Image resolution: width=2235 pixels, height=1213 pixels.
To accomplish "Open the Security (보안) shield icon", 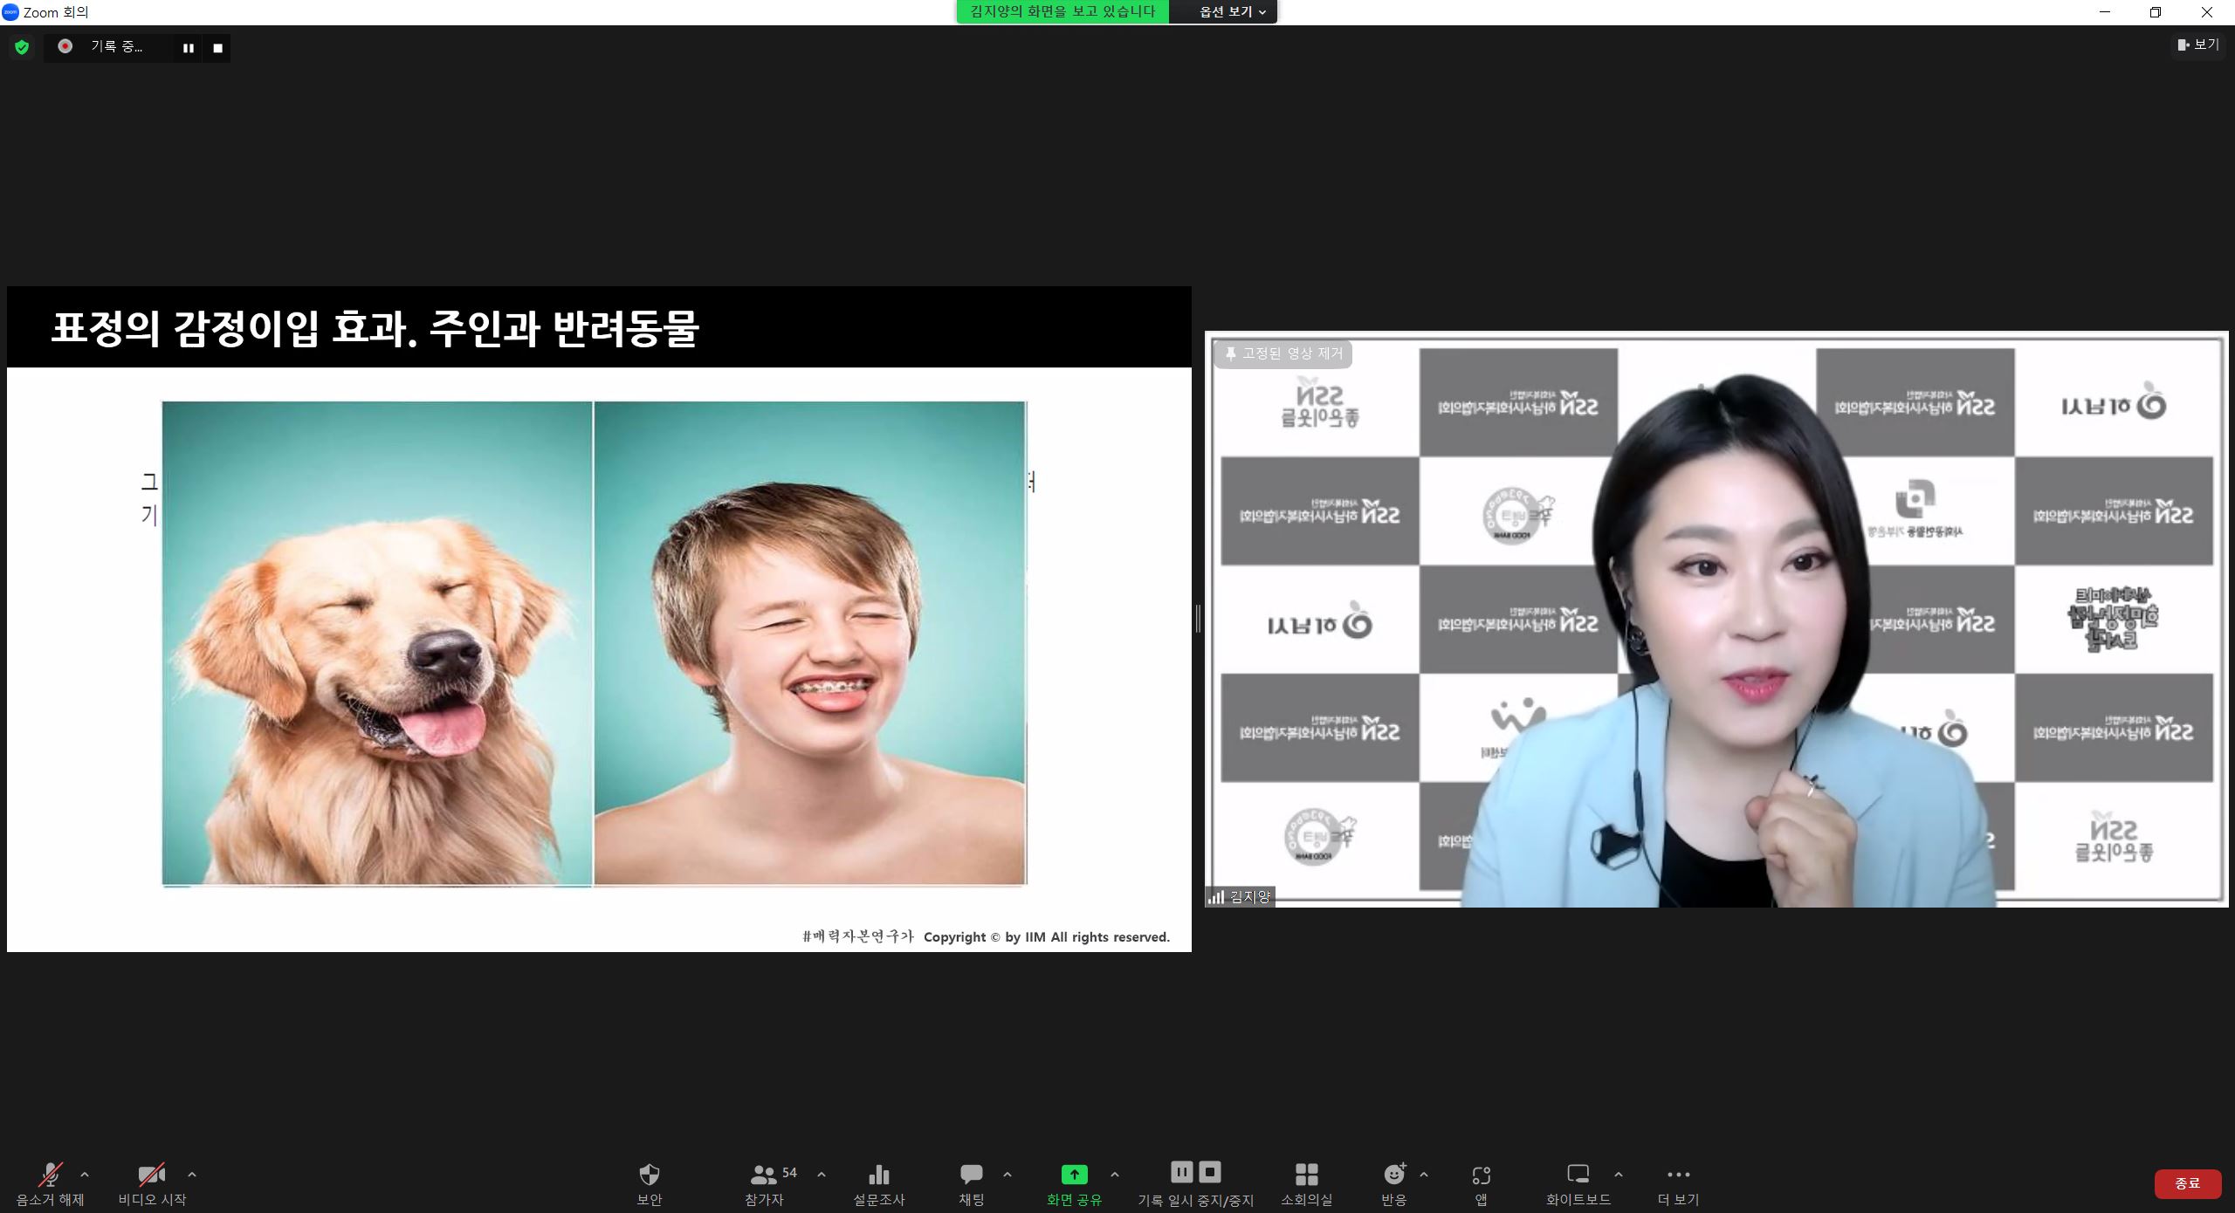I will click(649, 1175).
